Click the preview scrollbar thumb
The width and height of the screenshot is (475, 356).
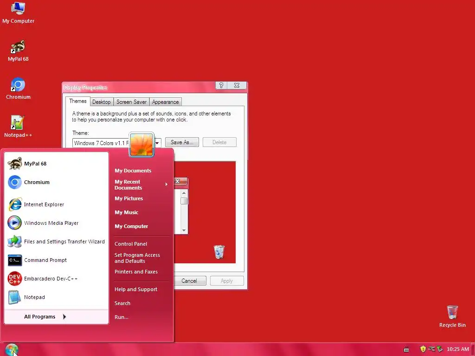click(x=184, y=201)
